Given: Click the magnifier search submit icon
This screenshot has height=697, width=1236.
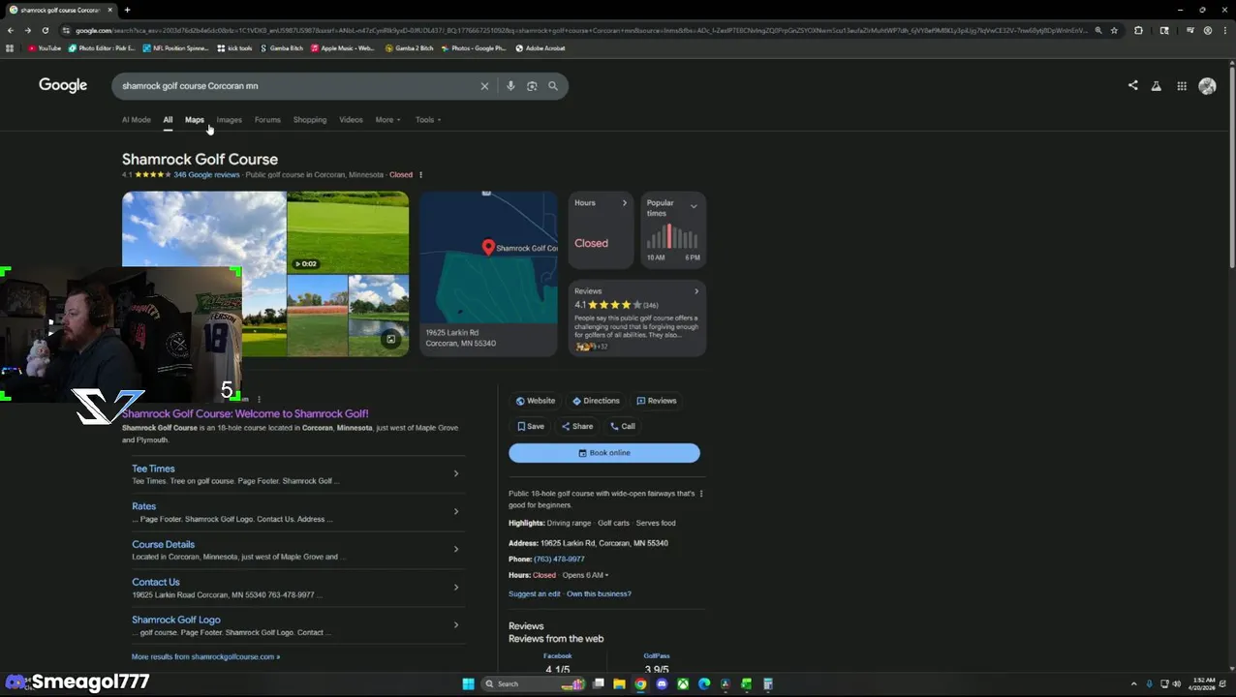Looking at the screenshot, I should coord(553,86).
